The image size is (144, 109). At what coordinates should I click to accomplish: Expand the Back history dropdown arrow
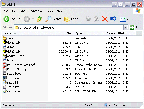pyautogui.click(x=19, y=19)
